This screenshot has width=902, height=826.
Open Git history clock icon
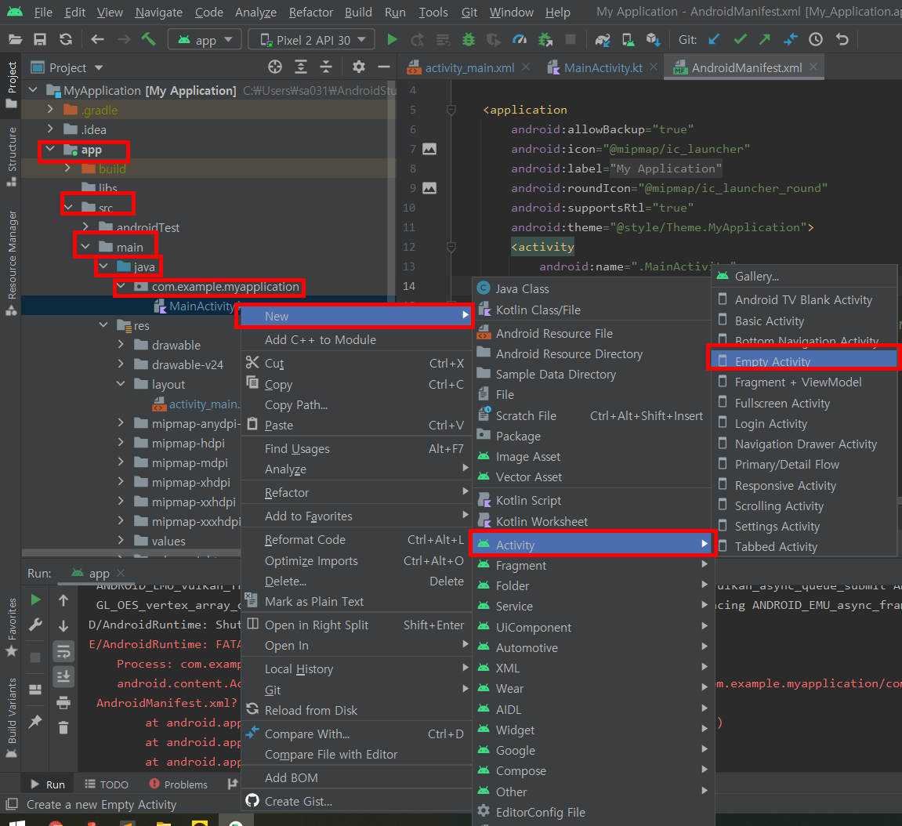816,39
